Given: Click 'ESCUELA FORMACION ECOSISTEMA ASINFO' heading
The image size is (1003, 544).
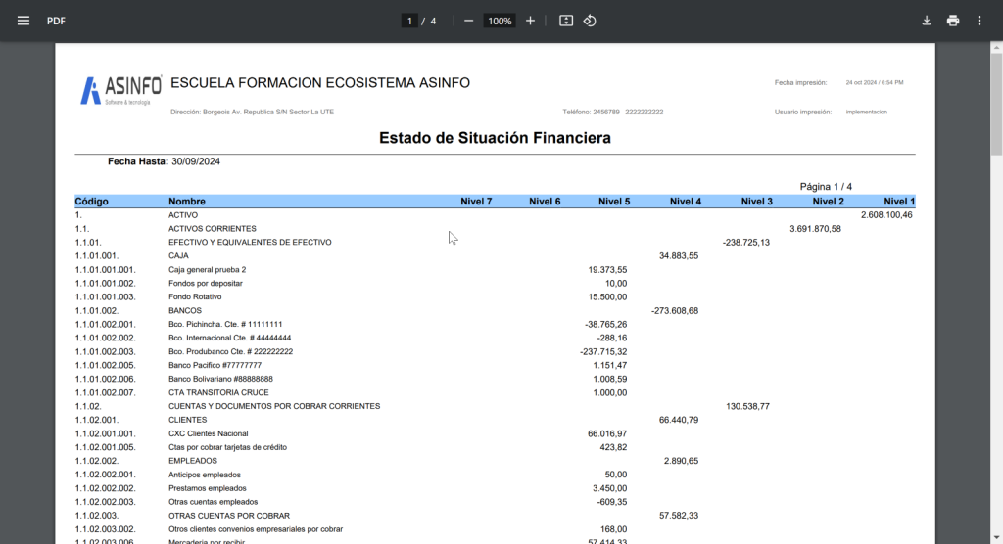Looking at the screenshot, I should tap(320, 83).
